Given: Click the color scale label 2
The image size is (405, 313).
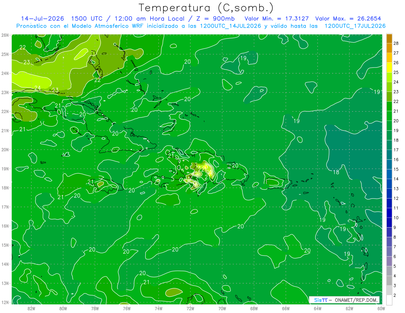Looking at the screenshot, I should click(x=395, y=295).
